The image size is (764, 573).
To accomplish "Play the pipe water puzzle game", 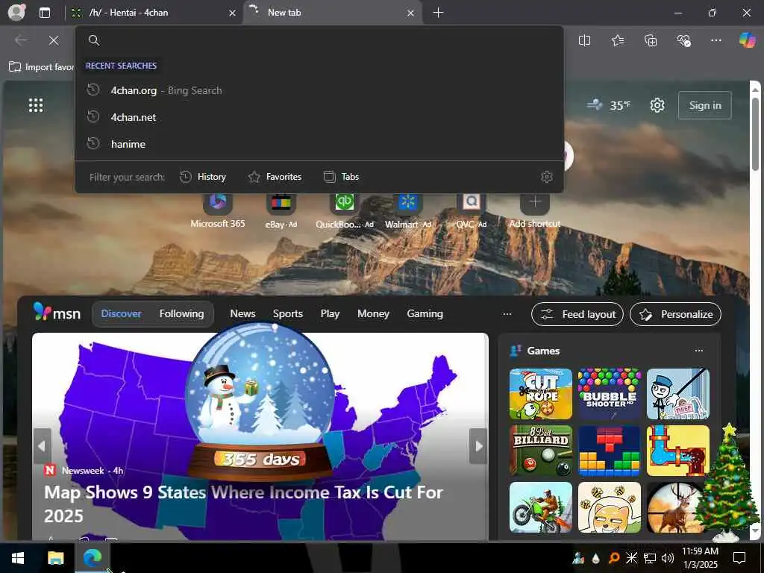I will 677,451.
